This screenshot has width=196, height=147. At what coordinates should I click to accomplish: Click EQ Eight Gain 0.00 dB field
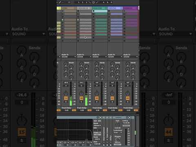pyautogui.click(x=97, y=144)
